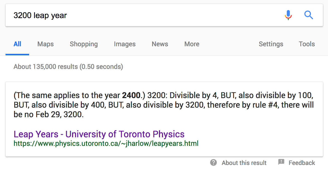Click the bold '2400' in the snippet
328x170 pixels.
coord(131,96)
